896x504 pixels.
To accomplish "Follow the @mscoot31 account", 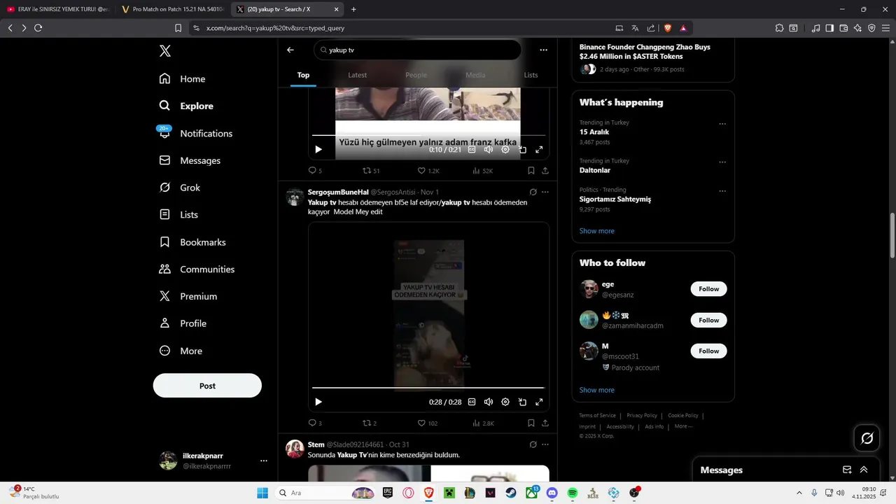I will pyautogui.click(x=708, y=351).
